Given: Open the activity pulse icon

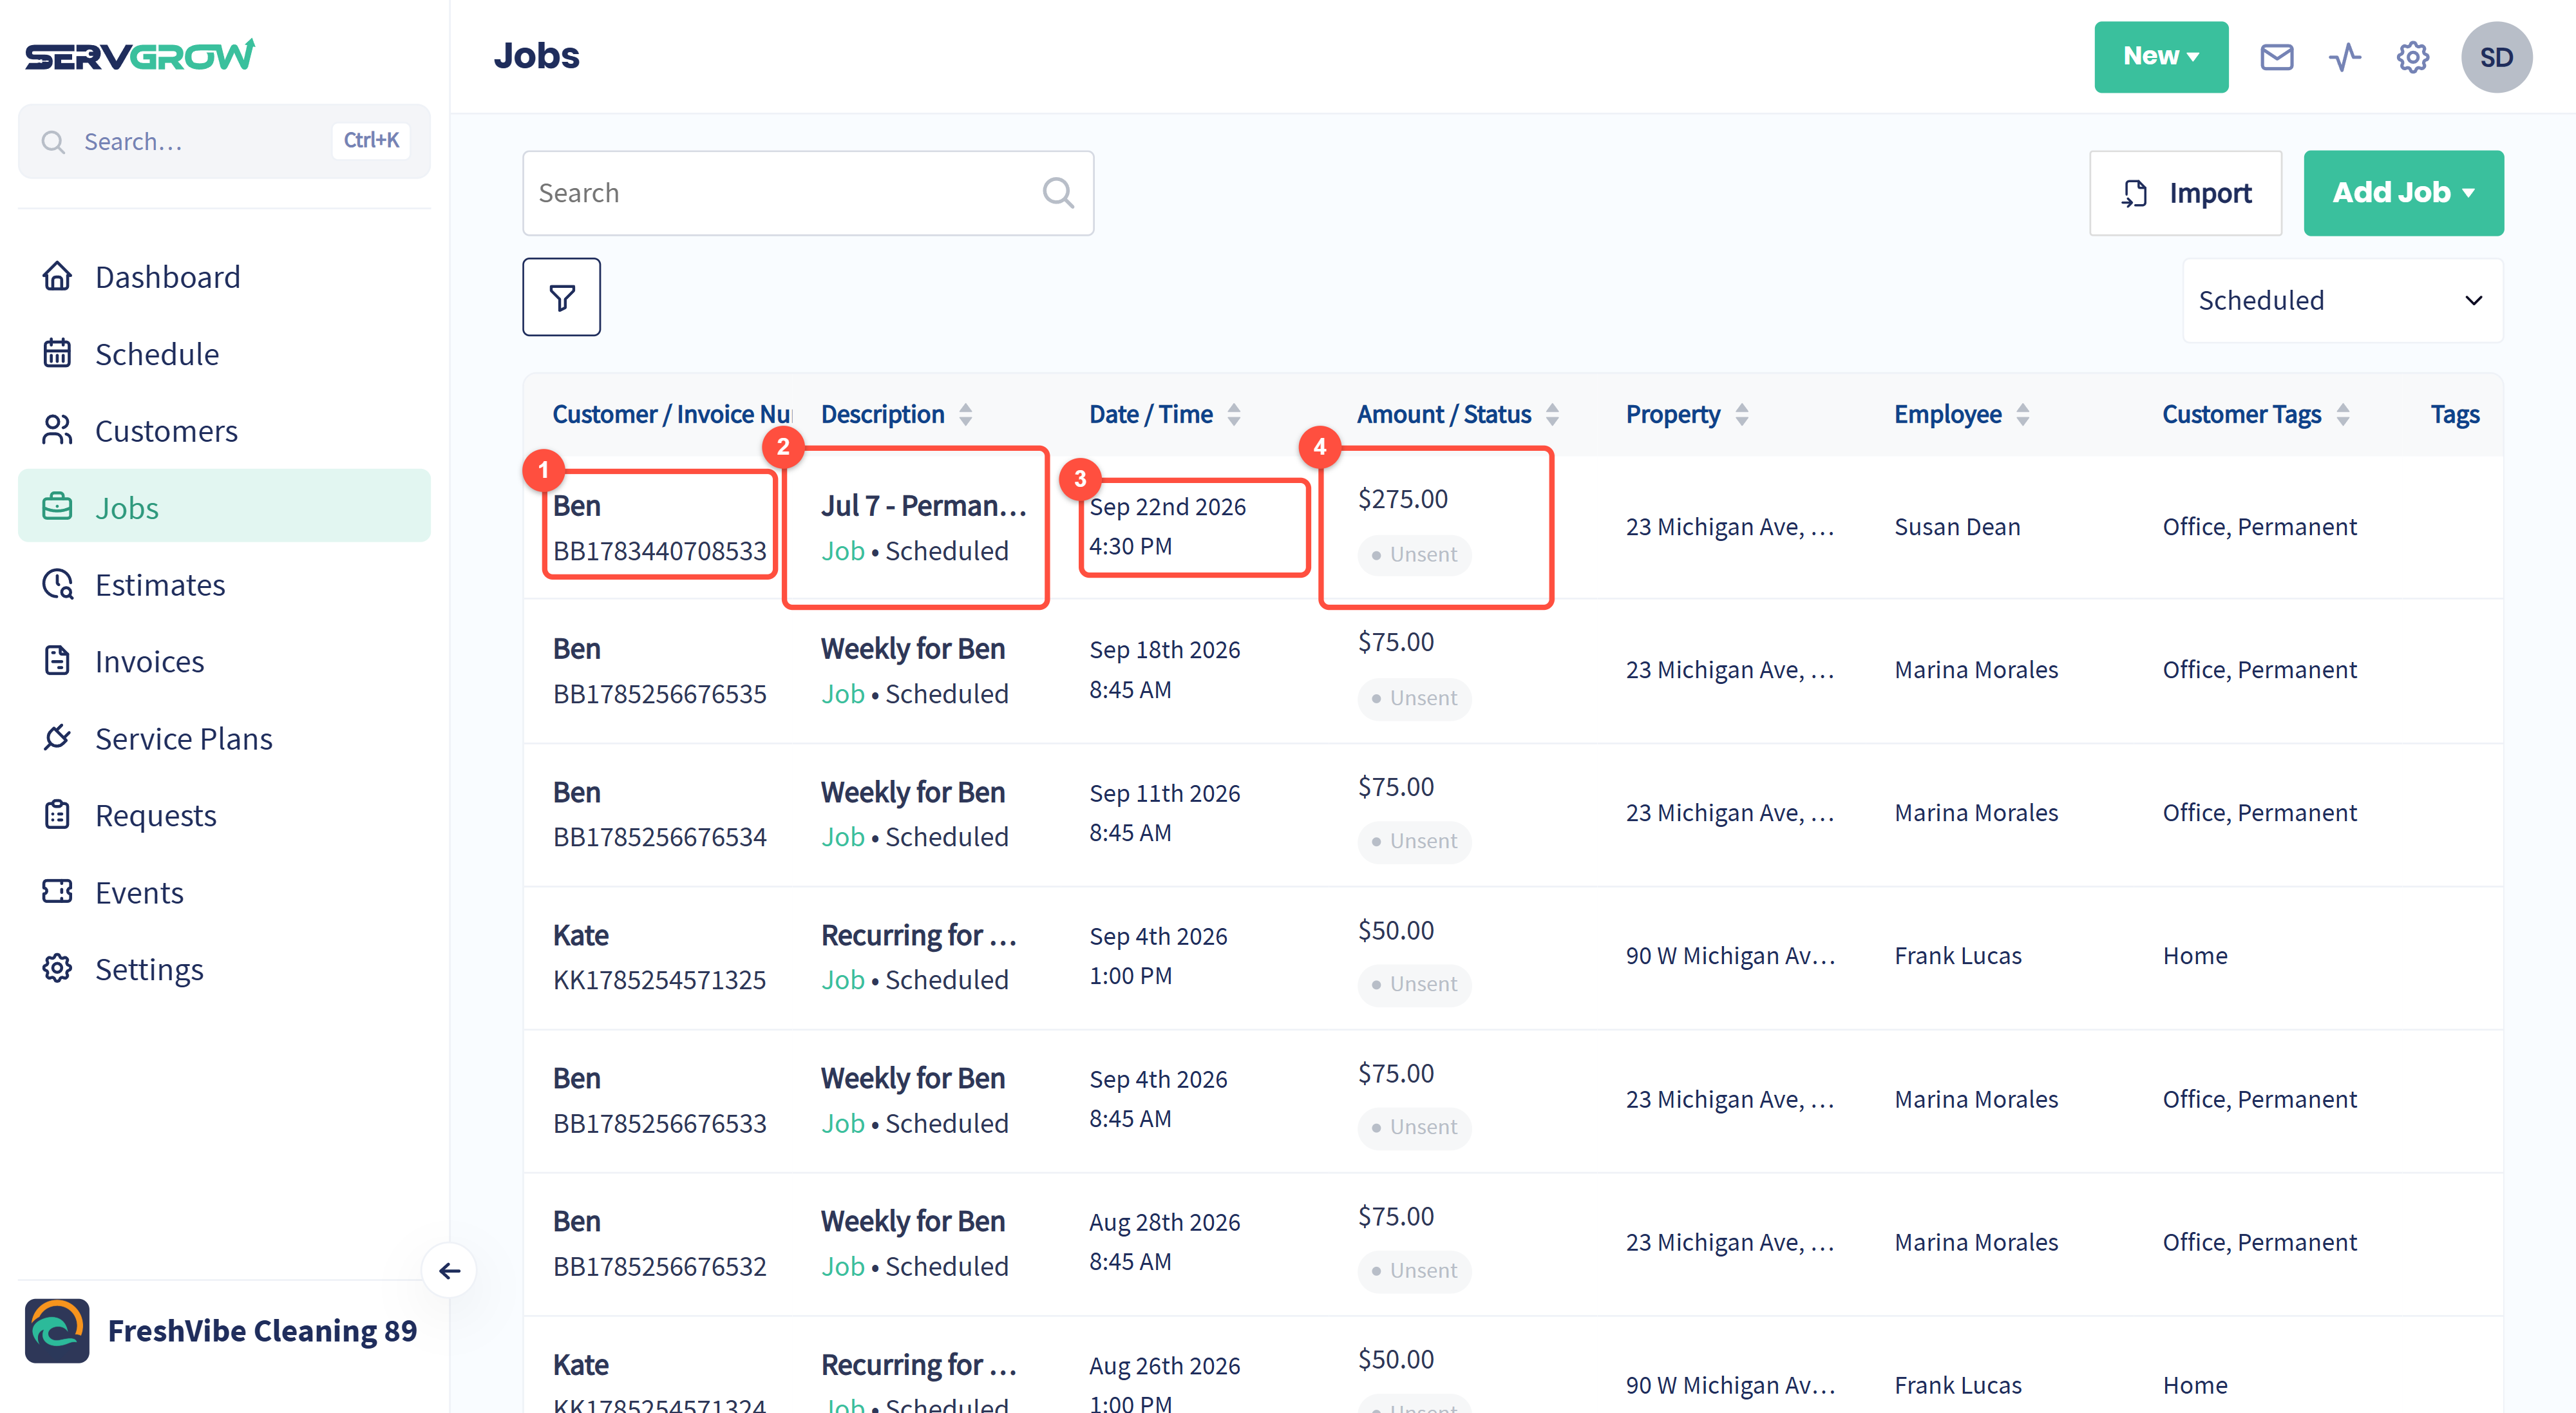Looking at the screenshot, I should click(x=2344, y=57).
